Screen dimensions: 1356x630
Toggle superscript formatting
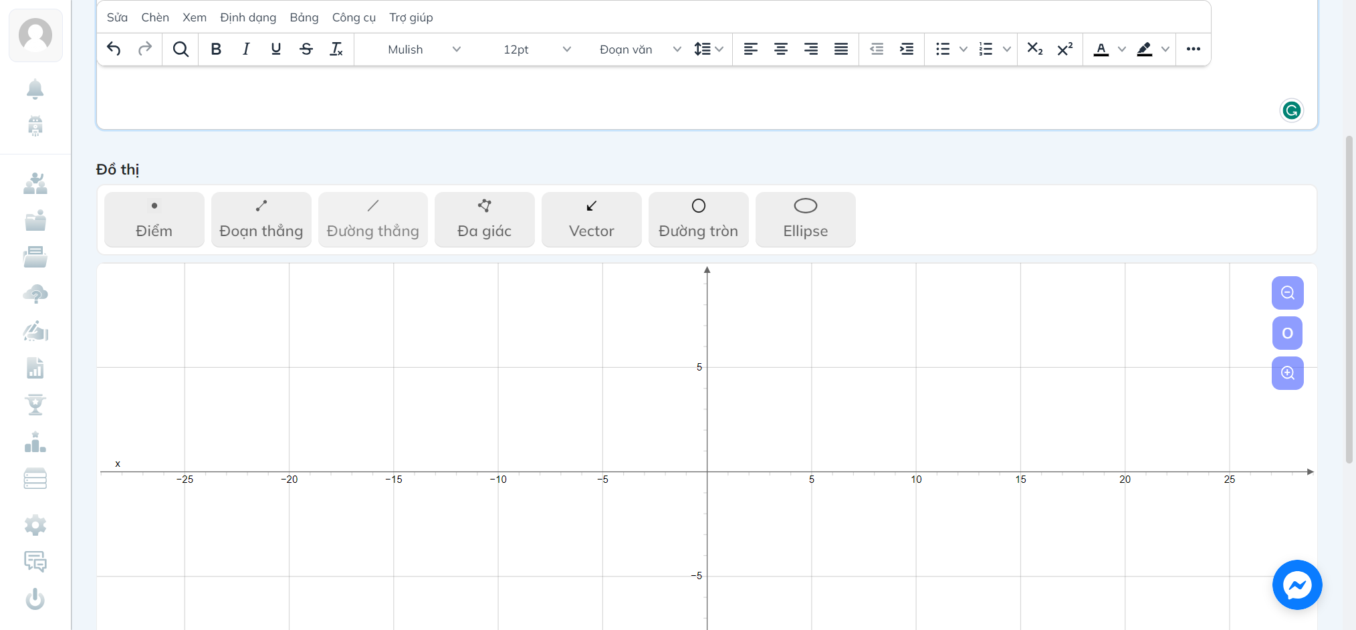click(x=1065, y=49)
